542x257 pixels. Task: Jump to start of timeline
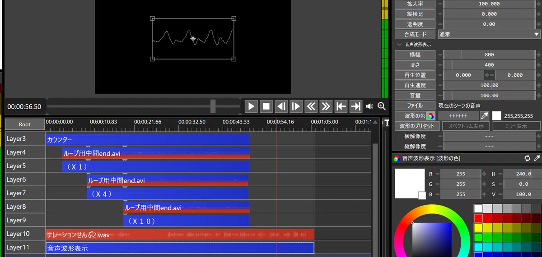pos(341,106)
